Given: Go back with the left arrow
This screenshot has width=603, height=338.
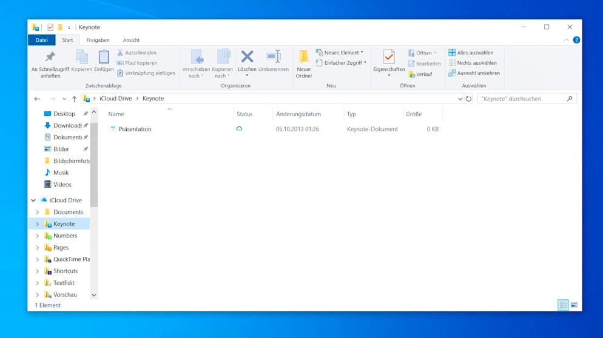Looking at the screenshot, I should pos(37,99).
